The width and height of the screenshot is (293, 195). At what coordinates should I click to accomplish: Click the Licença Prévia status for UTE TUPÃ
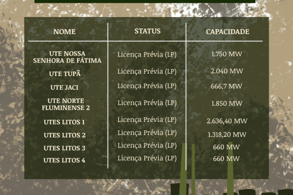[x=146, y=71]
